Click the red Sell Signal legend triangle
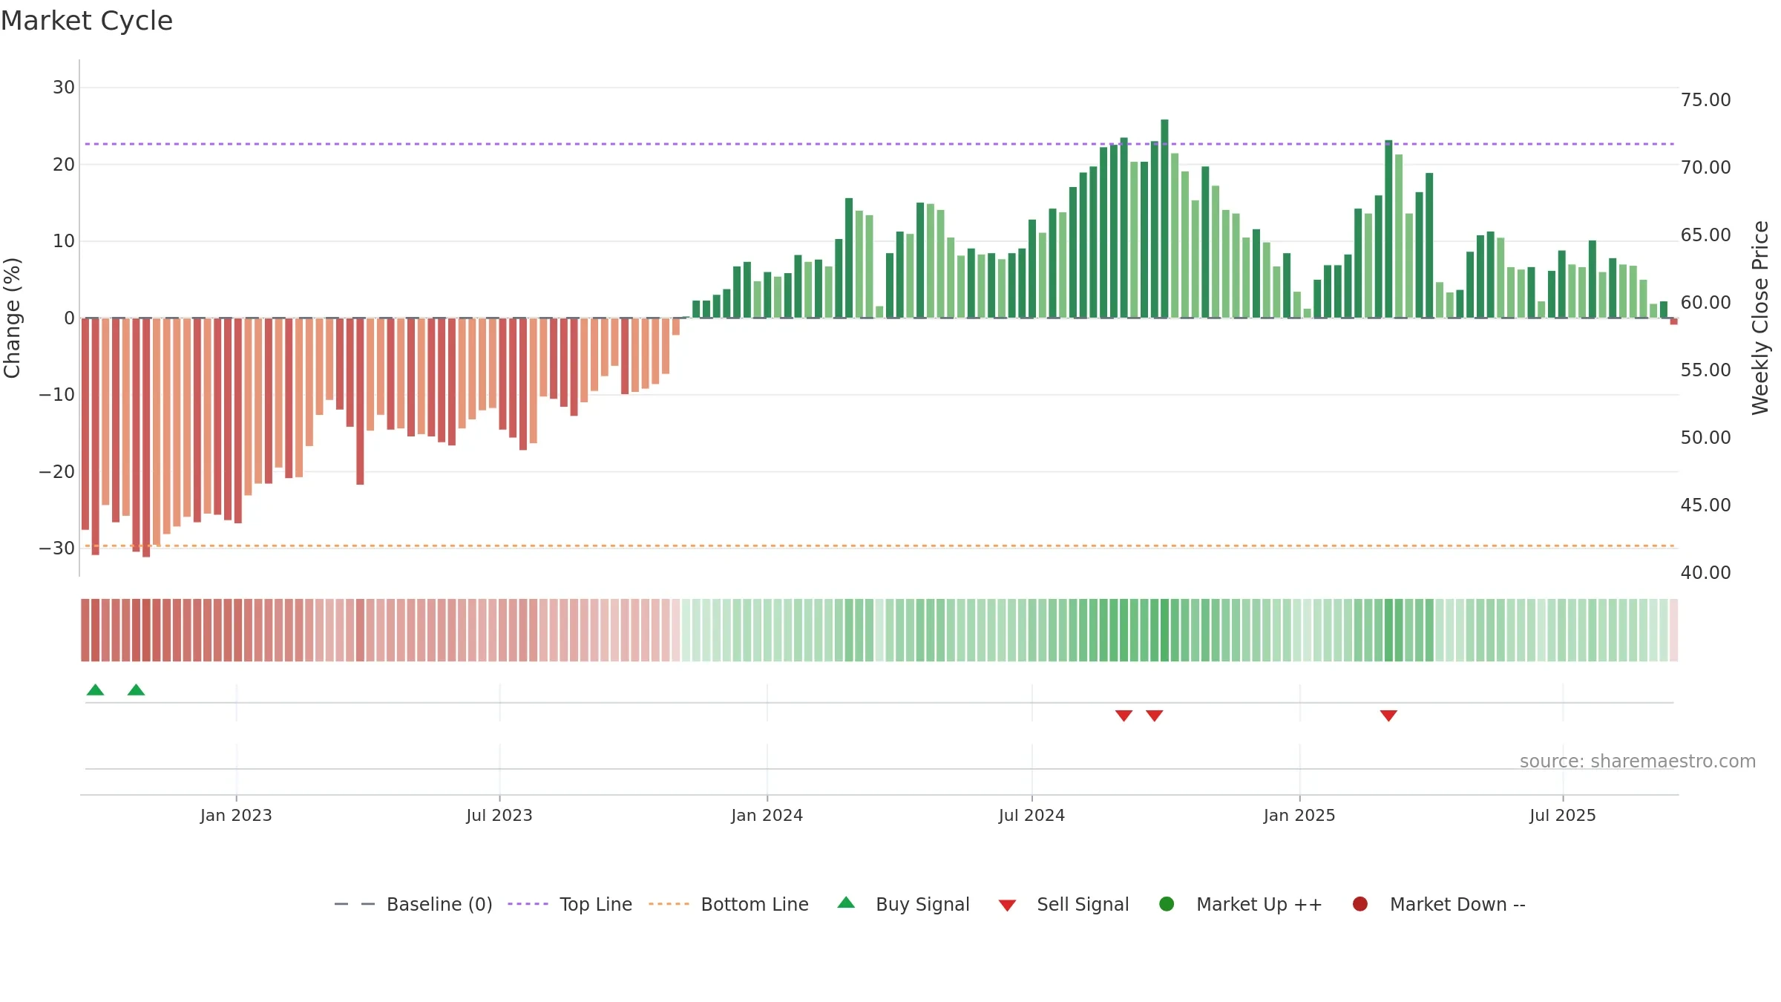The height and width of the screenshot is (1002, 1781). (1007, 906)
